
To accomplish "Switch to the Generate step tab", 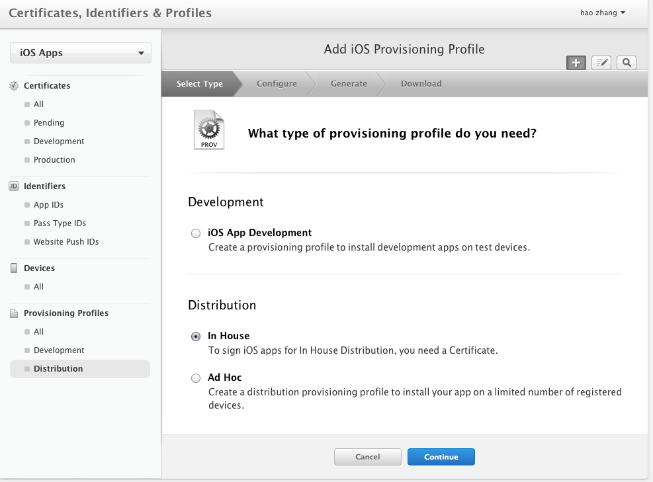I will (x=349, y=84).
